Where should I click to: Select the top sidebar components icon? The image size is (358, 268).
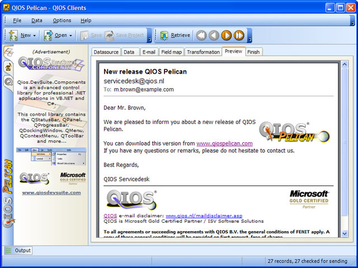coord(8,52)
